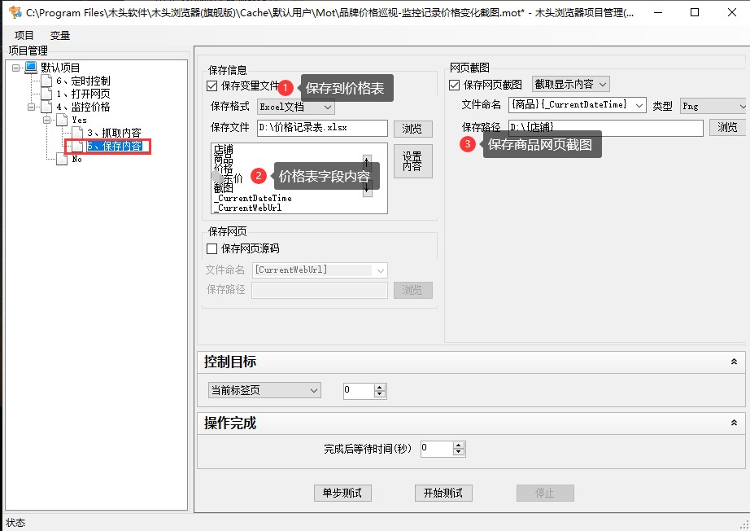
Task: Collapse 4、监控价格 tree node
Action: (x=31, y=107)
